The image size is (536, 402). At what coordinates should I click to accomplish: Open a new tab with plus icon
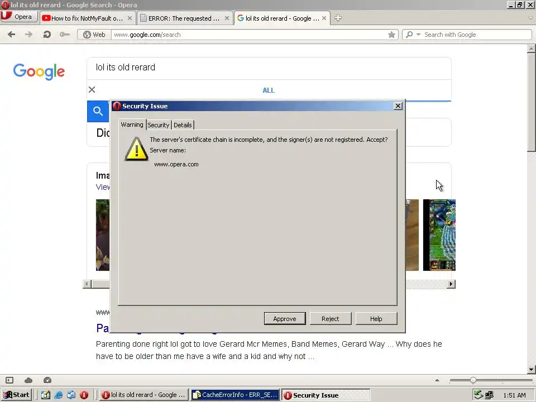coord(338,18)
